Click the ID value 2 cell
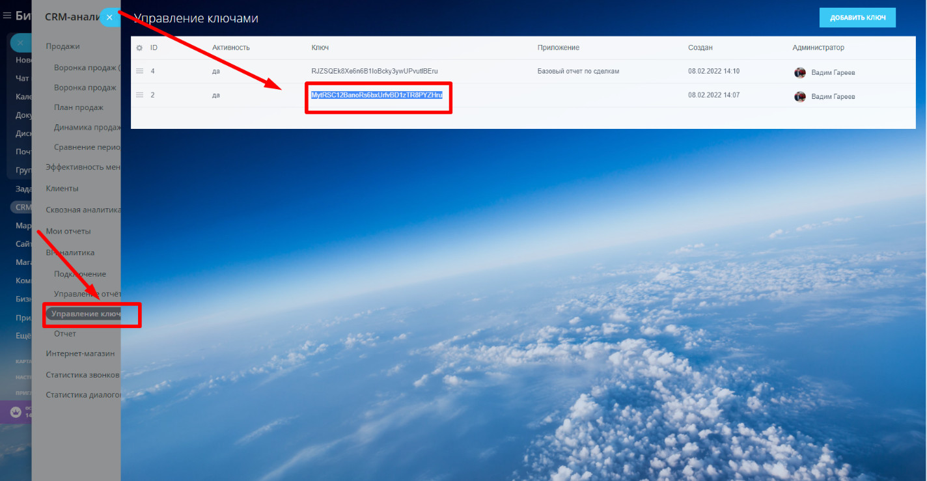 153,95
